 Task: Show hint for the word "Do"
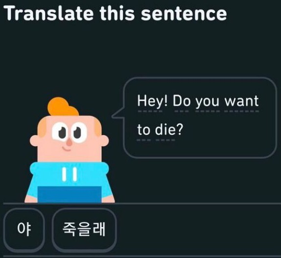pos(182,101)
